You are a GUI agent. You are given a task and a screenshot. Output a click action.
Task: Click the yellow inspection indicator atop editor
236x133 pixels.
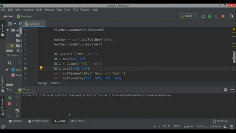click(x=234, y=29)
